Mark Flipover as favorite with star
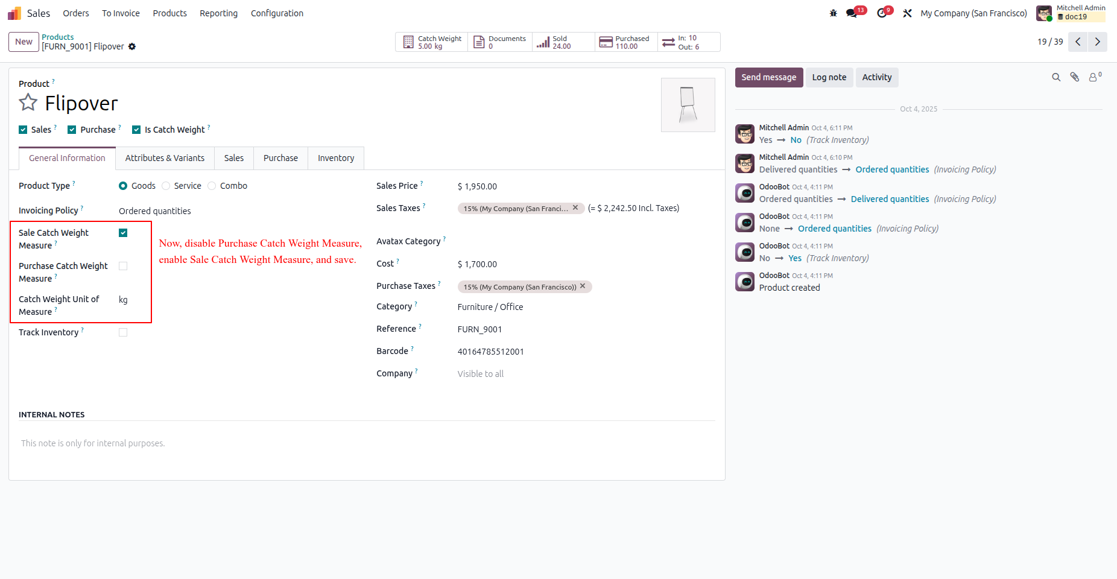Viewport: 1117px width, 579px height. pyautogui.click(x=28, y=103)
